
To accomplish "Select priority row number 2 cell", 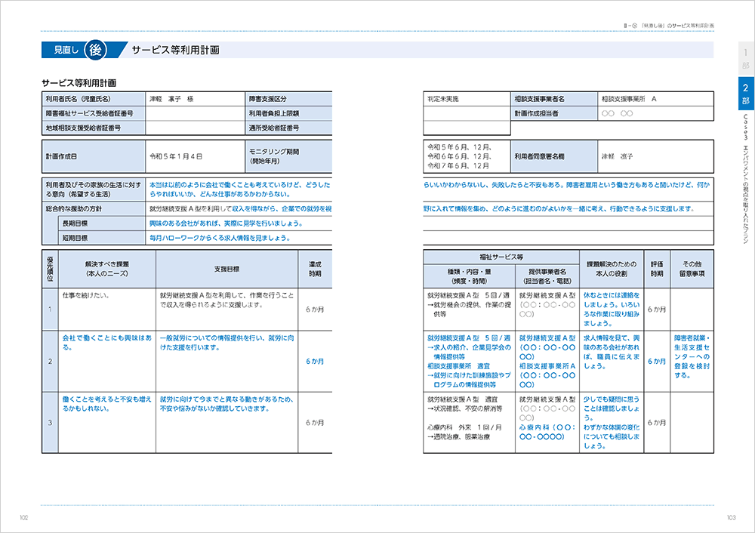I will point(50,361).
